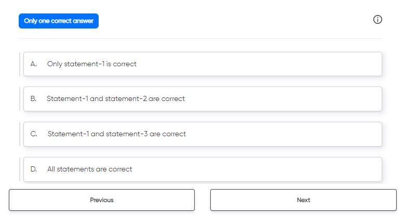Click the letter 'C.' label
405x215 pixels.
click(34, 134)
